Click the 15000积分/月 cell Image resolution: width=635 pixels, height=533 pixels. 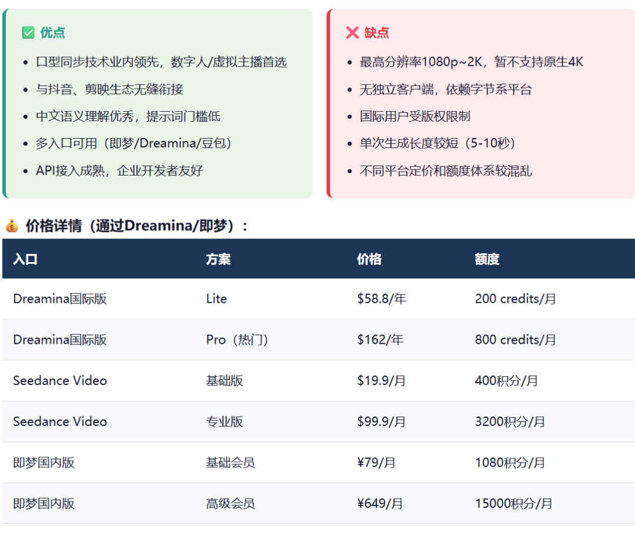coord(513,503)
